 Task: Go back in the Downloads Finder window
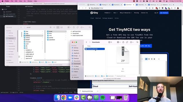coord(86,42)
